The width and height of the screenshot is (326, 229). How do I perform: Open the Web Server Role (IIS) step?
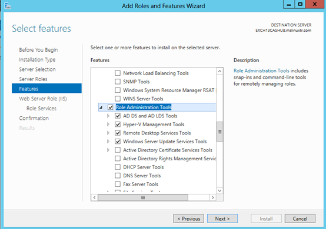(43, 99)
